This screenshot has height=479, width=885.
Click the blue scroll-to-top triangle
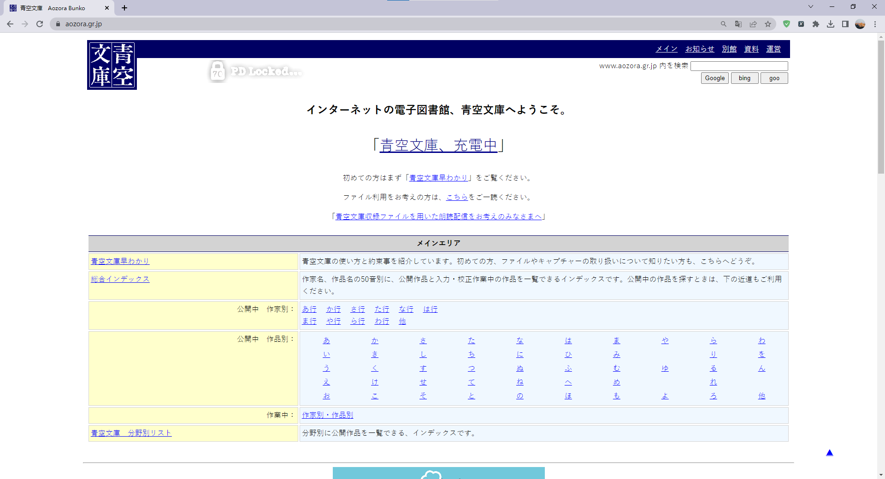tap(830, 452)
